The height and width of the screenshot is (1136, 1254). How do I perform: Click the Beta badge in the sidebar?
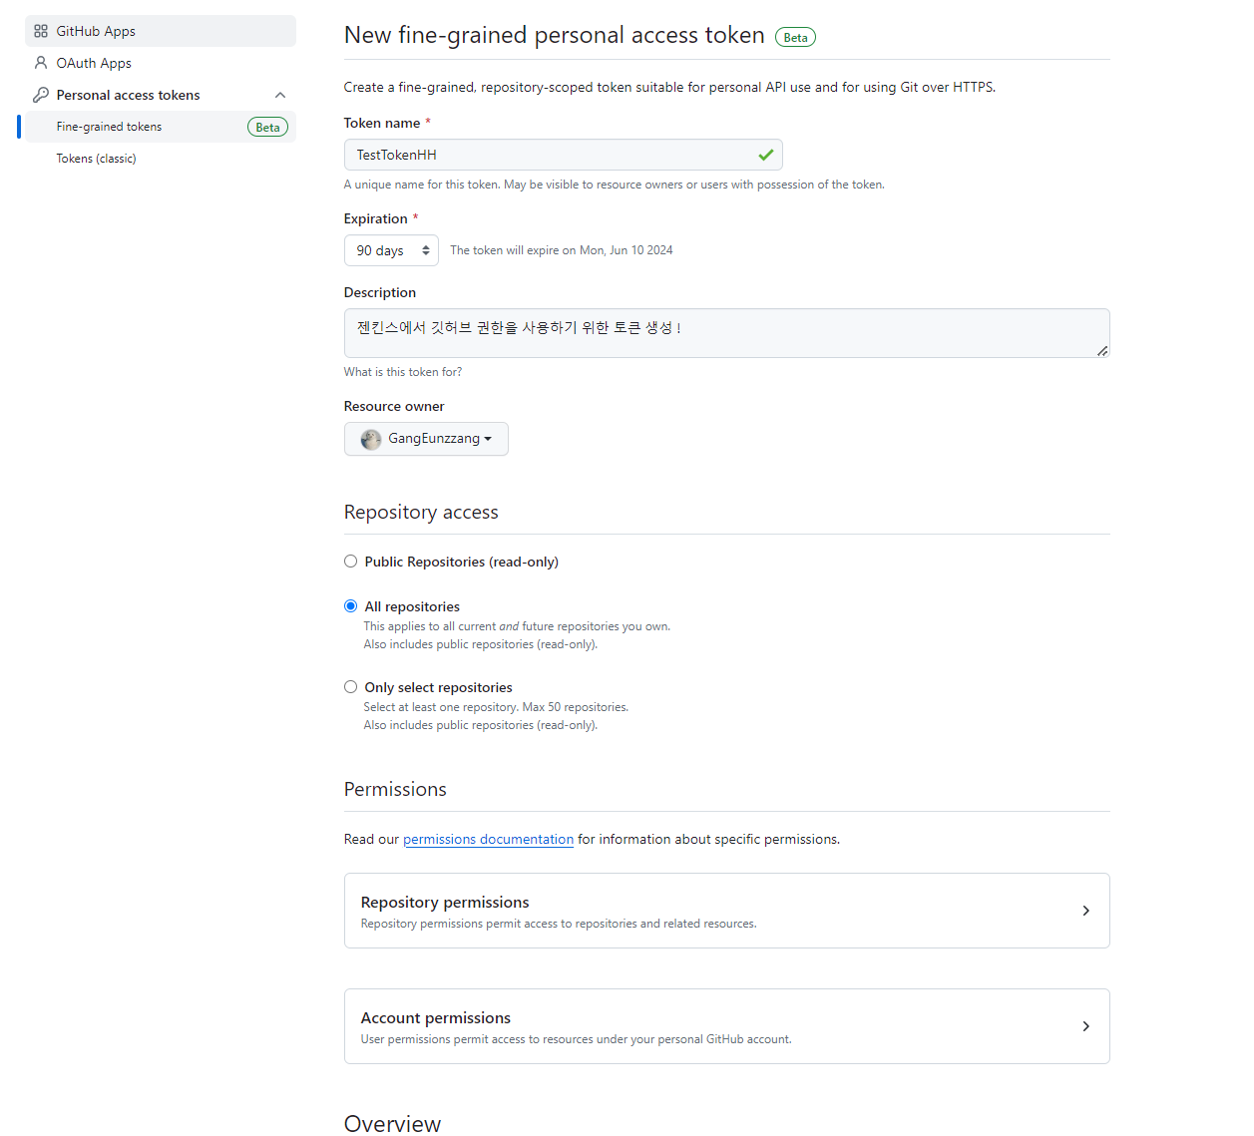pyautogui.click(x=267, y=127)
